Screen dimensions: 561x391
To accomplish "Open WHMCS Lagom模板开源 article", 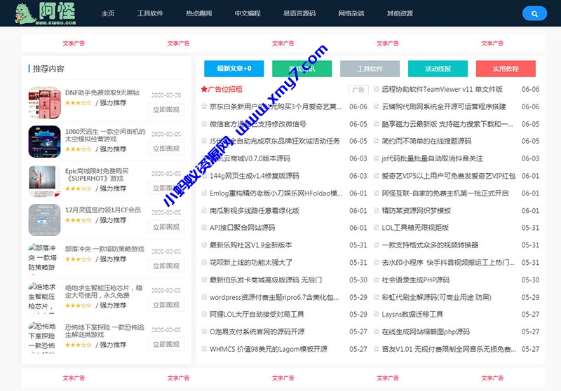I will (x=269, y=349).
